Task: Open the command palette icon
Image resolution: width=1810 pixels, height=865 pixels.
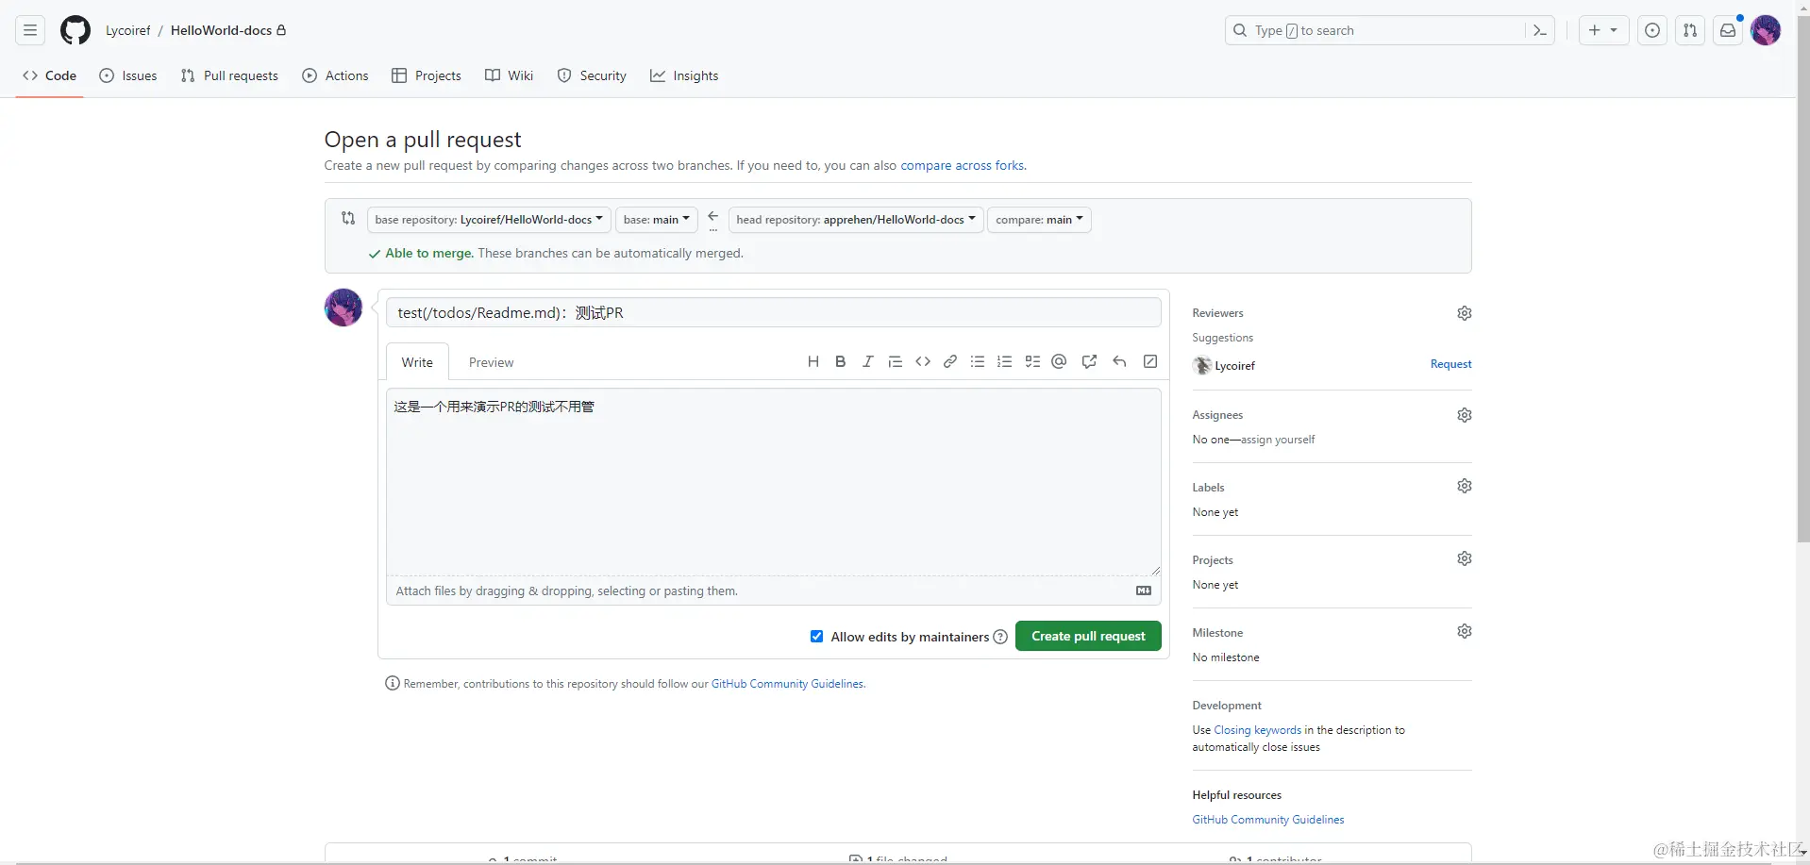Action: pos(1540,30)
